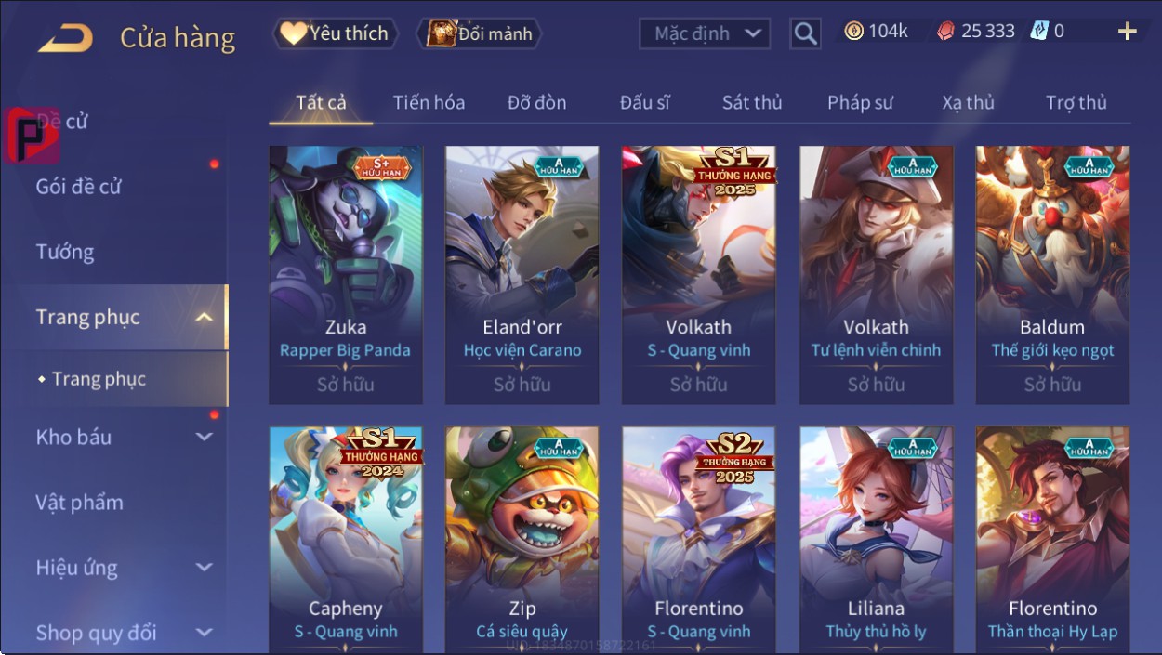Open the Mặc định sort dropdown
The width and height of the screenshot is (1162, 655).
(x=705, y=34)
